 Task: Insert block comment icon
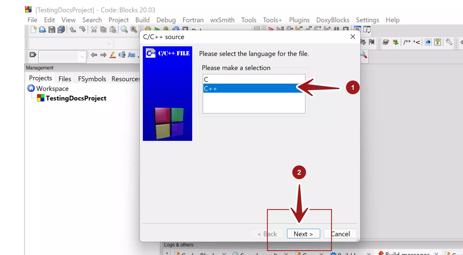coord(407,42)
